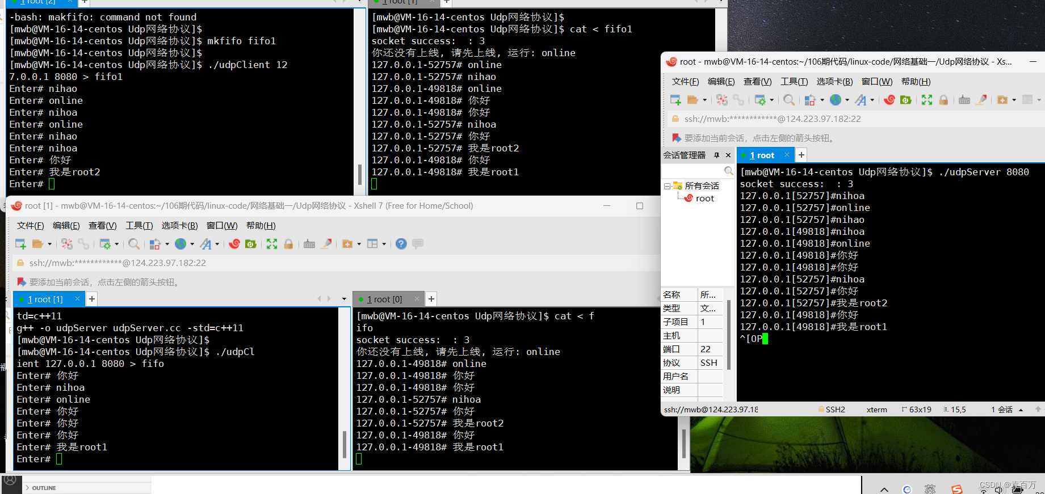Viewport: 1045px width, 494px height.
Task: Click green Xftp icon in root [1] toolbar
Action: (x=251, y=244)
